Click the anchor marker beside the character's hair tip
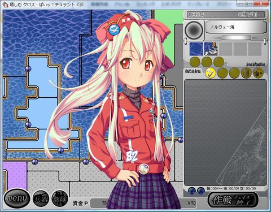Image resolution: width=271 pixels, height=212 pixels. tap(60, 150)
